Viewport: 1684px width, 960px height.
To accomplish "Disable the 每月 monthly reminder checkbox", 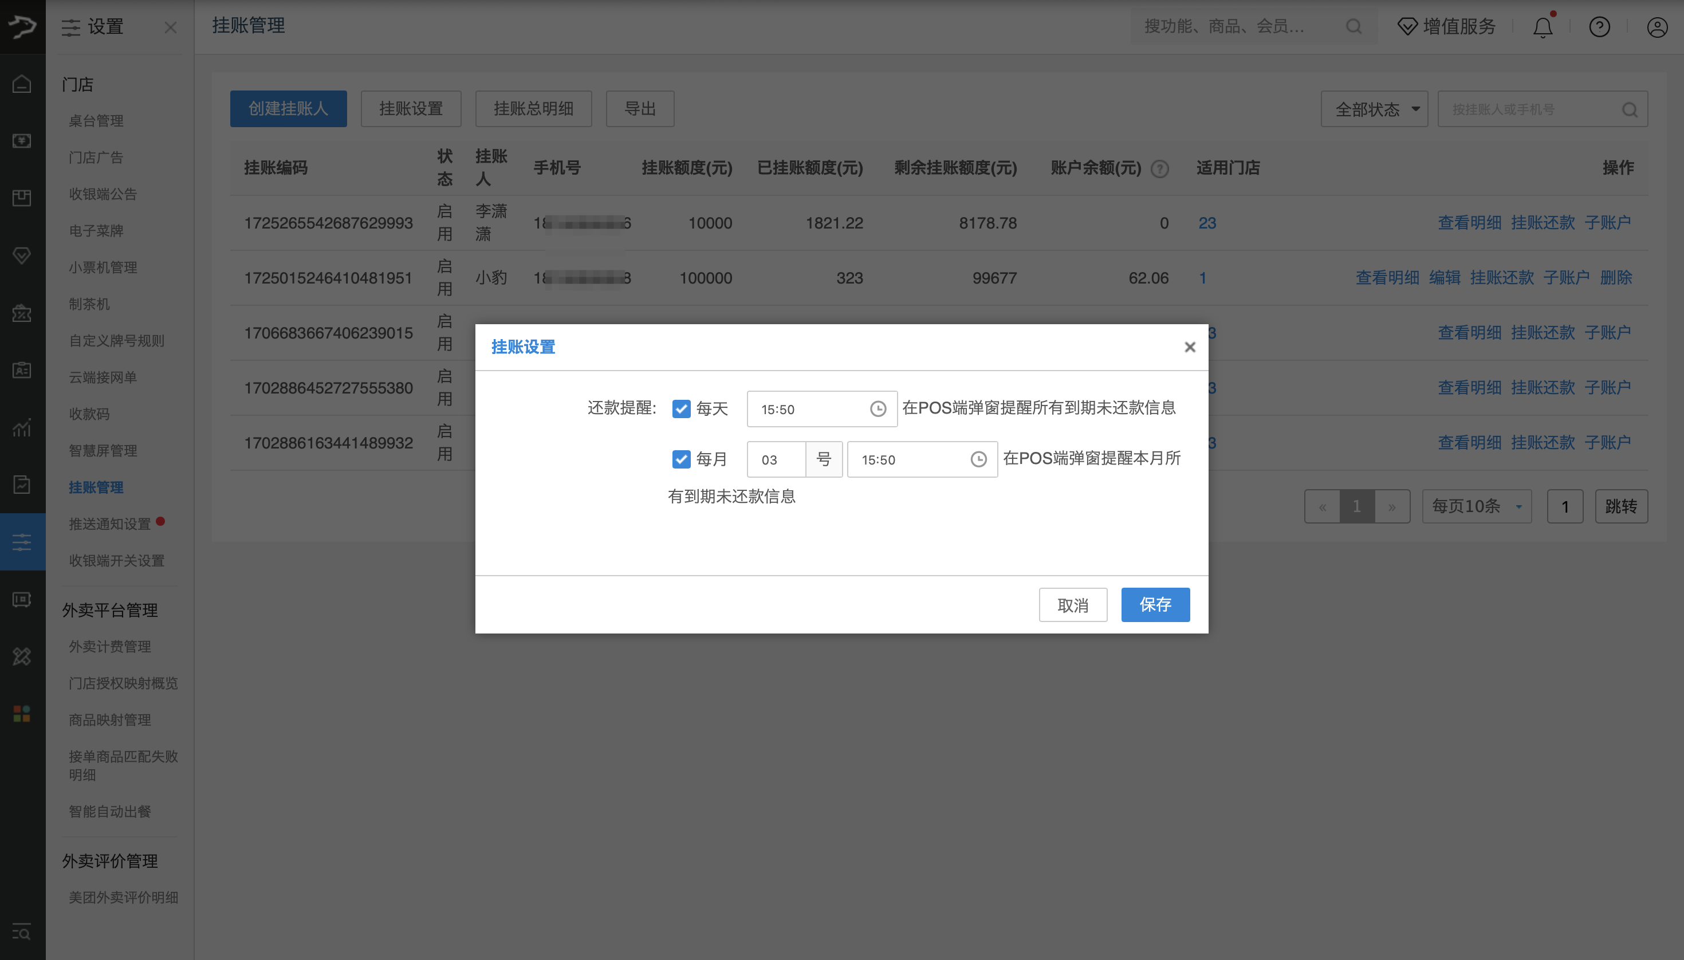I will click(x=680, y=459).
